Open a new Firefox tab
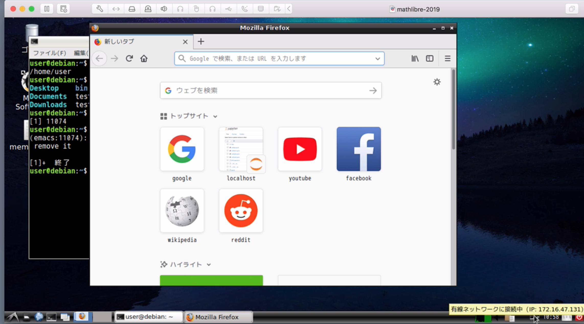The image size is (584, 324). pos(201,41)
